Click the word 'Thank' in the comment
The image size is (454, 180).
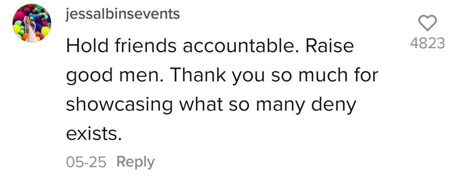(x=199, y=75)
